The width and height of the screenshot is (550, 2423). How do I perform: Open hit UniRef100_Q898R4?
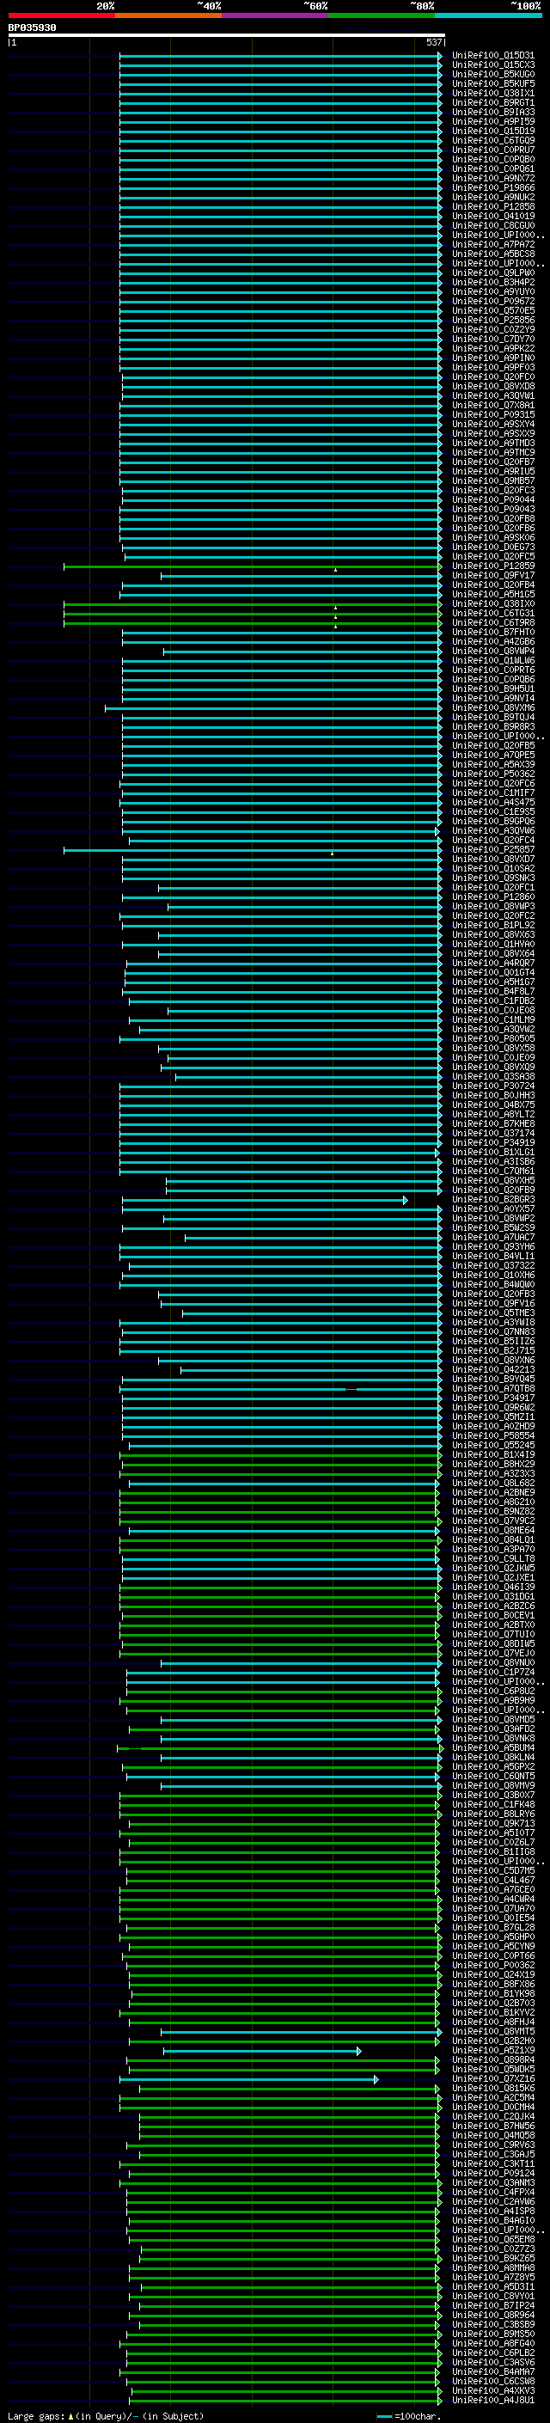click(x=492, y=2060)
